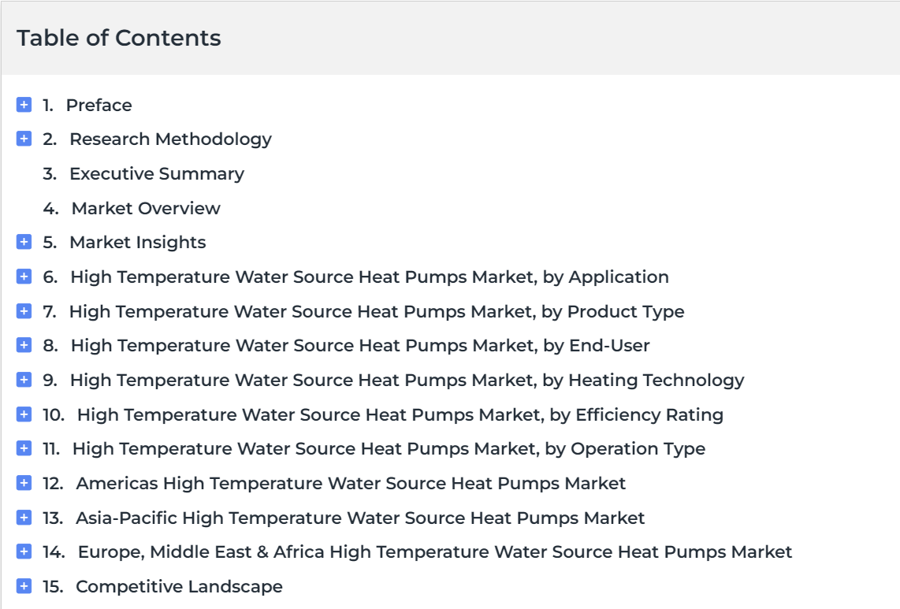This screenshot has height=609, width=900.
Task: Select Market Insights title text
Action: click(x=138, y=243)
